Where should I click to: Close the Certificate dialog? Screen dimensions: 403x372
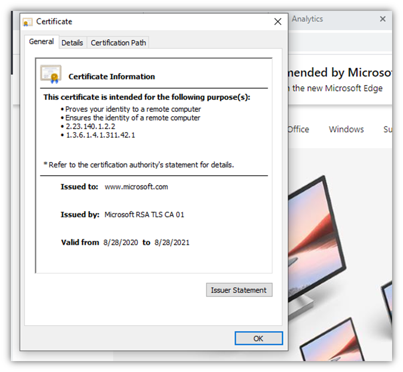[278, 22]
